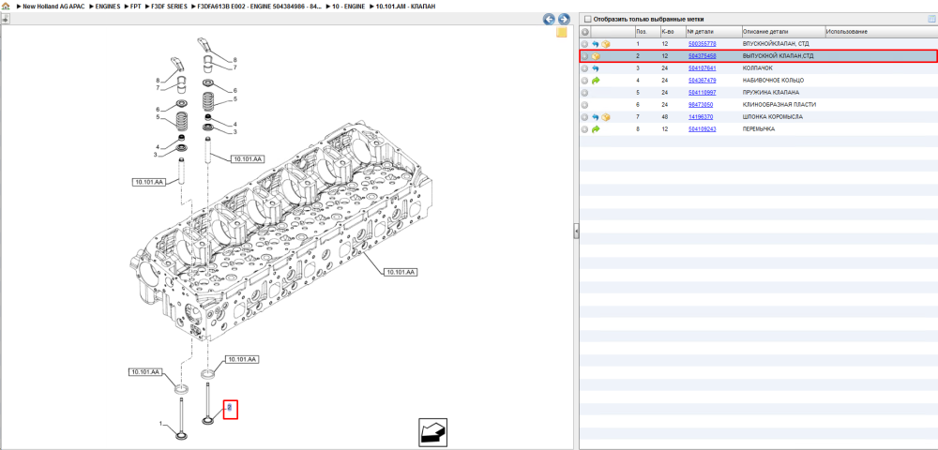Image resolution: width=938 pixels, height=450 pixels.
Task: Click the green arrow on ПЕРЕМЫЧКА row
Action: pyautogui.click(x=596, y=128)
